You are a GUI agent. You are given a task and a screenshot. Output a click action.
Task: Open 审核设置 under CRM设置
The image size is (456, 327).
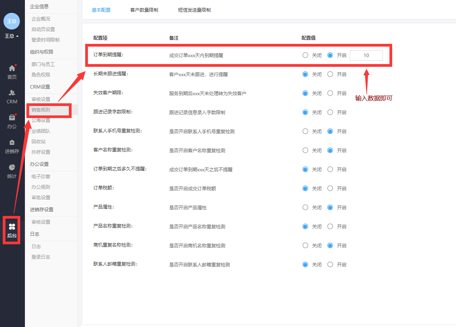tap(41, 99)
